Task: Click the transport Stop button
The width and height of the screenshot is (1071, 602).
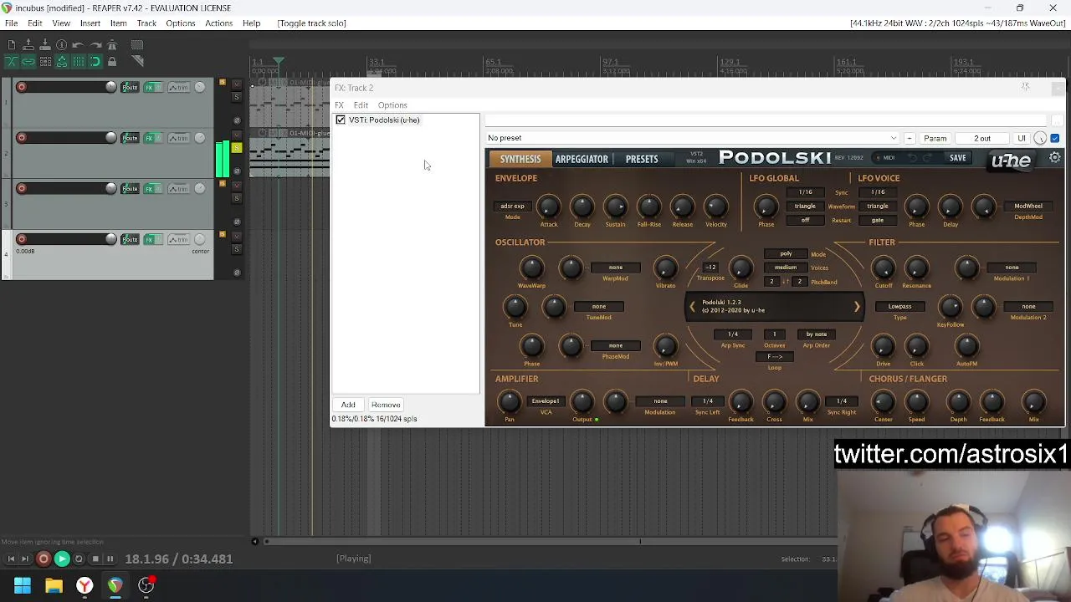Action: coord(95,559)
